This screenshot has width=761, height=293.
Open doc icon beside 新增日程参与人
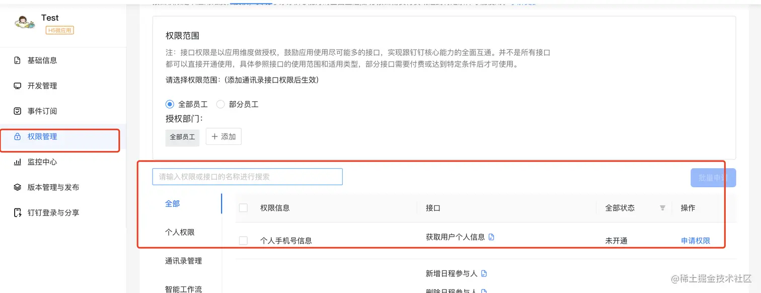coord(484,273)
